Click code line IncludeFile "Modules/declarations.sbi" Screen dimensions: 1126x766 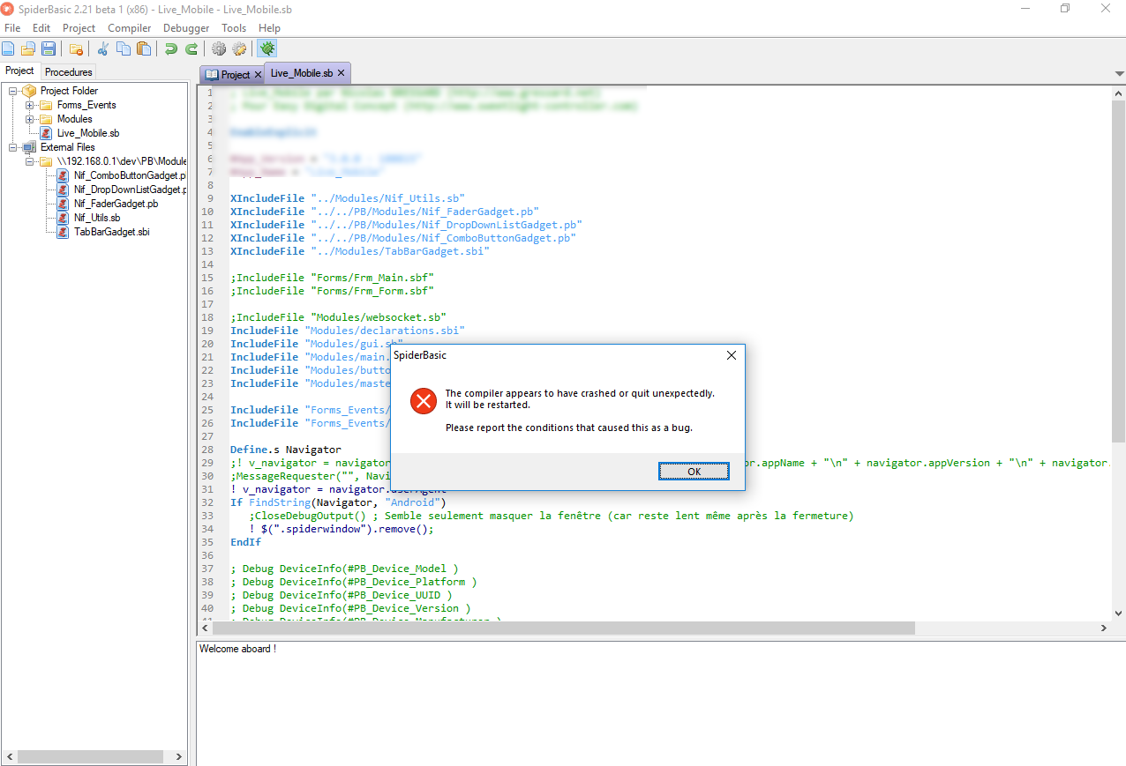347,331
